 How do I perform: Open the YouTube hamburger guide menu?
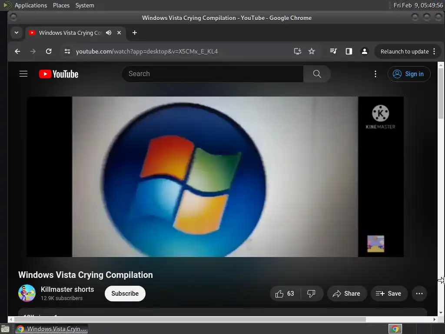[23, 74]
